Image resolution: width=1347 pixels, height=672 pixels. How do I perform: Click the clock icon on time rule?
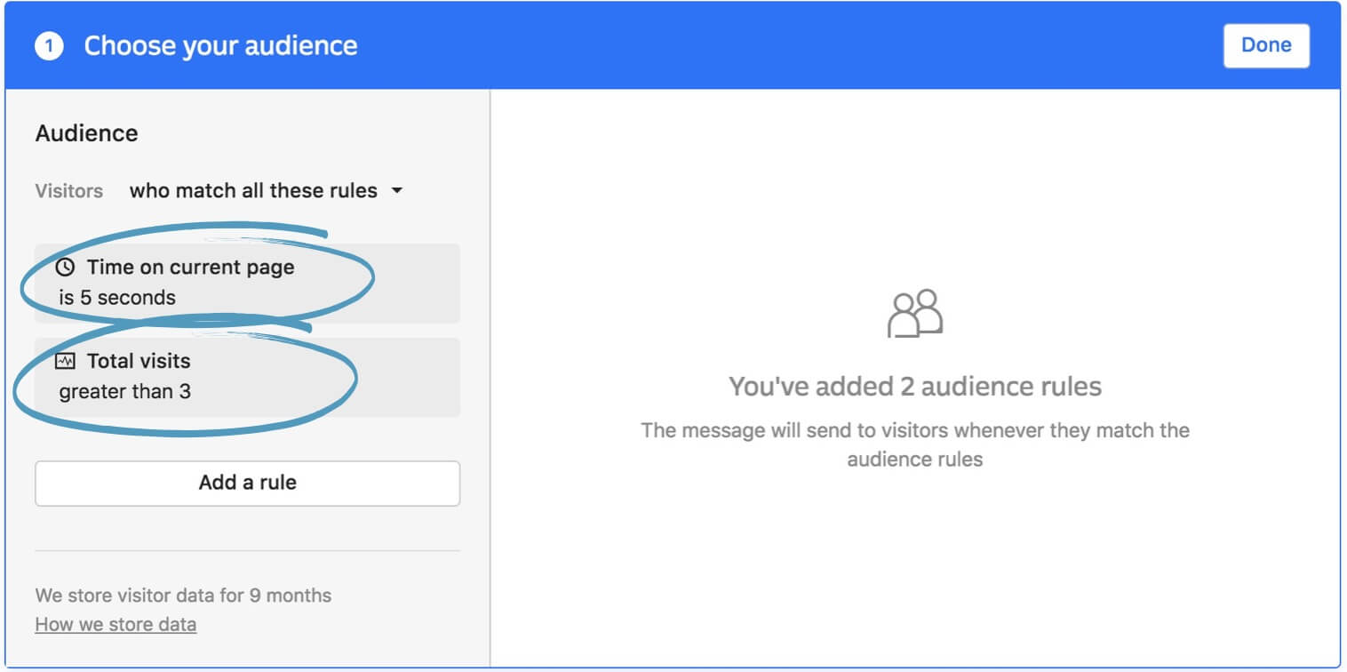tap(65, 267)
